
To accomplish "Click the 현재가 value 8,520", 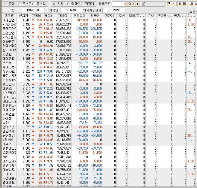I will click(26, 72).
